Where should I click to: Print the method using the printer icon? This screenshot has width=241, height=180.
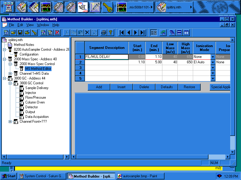104,33
